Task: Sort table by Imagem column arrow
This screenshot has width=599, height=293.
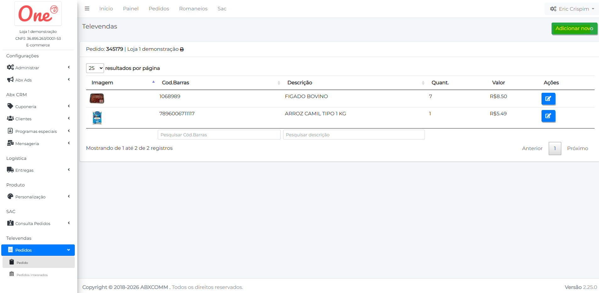Action: (153, 82)
